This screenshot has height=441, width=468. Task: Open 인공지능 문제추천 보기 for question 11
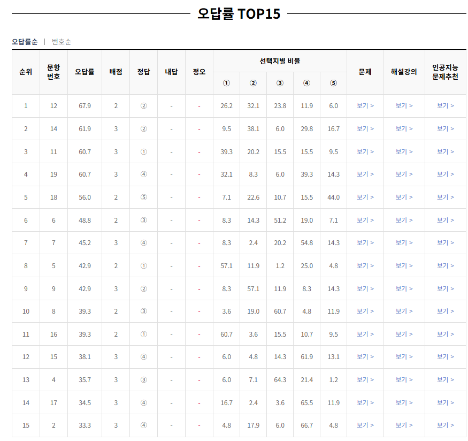pos(446,151)
